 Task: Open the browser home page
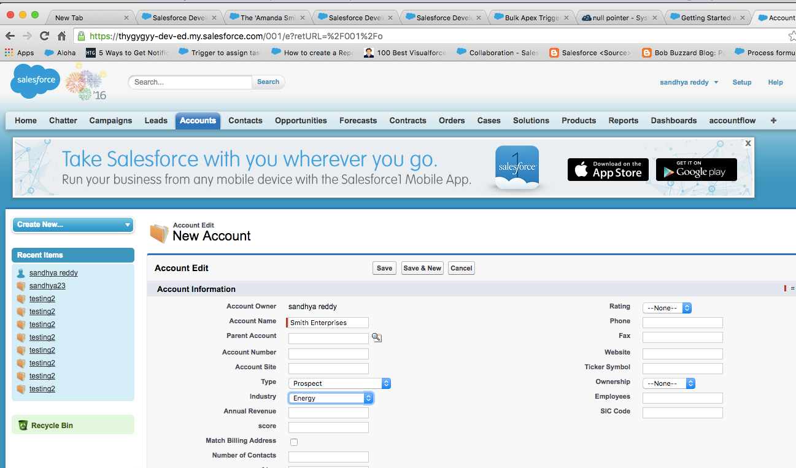pos(61,36)
